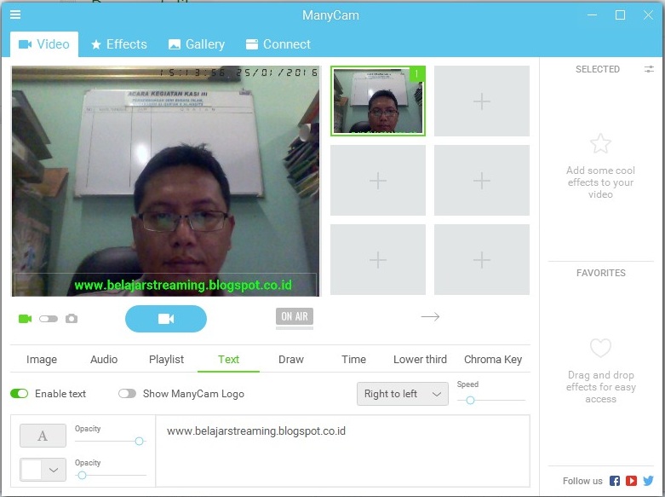665x497 pixels.
Task: Open the Lower third sub-tab
Action: (x=420, y=360)
